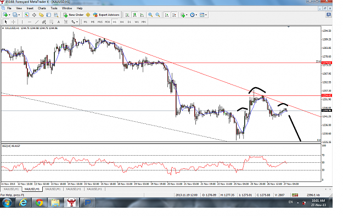Image resolution: width=343 pixels, height=216 pixels.
Task: Switch timeframe to H4
Action: pos(122,22)
